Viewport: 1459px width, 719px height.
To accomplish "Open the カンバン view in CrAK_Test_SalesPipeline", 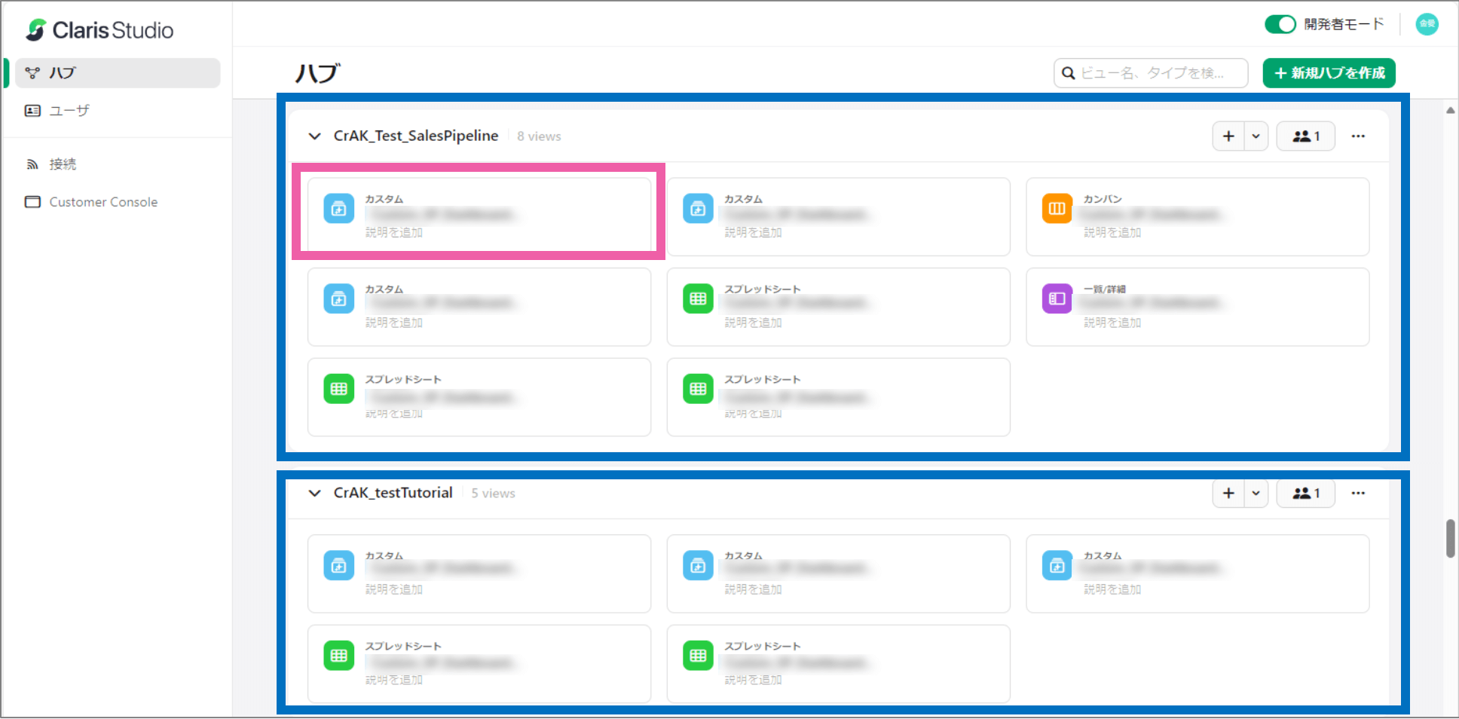I will 1197,216.
